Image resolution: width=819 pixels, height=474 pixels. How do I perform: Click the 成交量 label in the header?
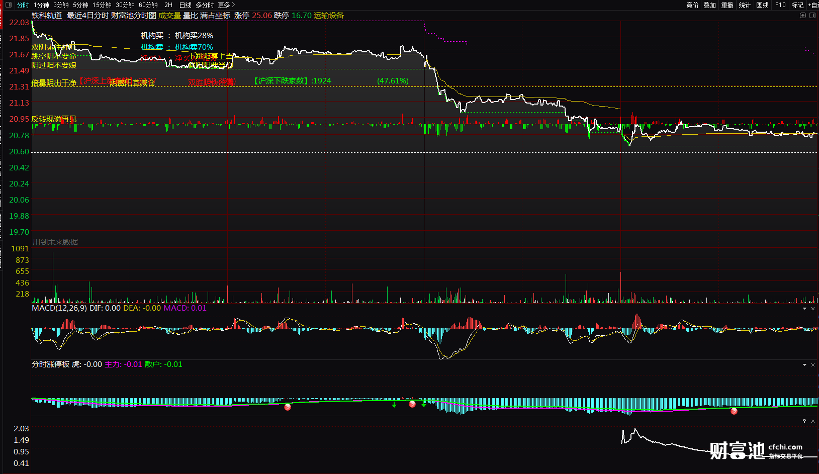pos(169,16)
